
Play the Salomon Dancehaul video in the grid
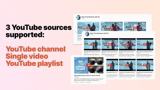[x=145, y=65]
